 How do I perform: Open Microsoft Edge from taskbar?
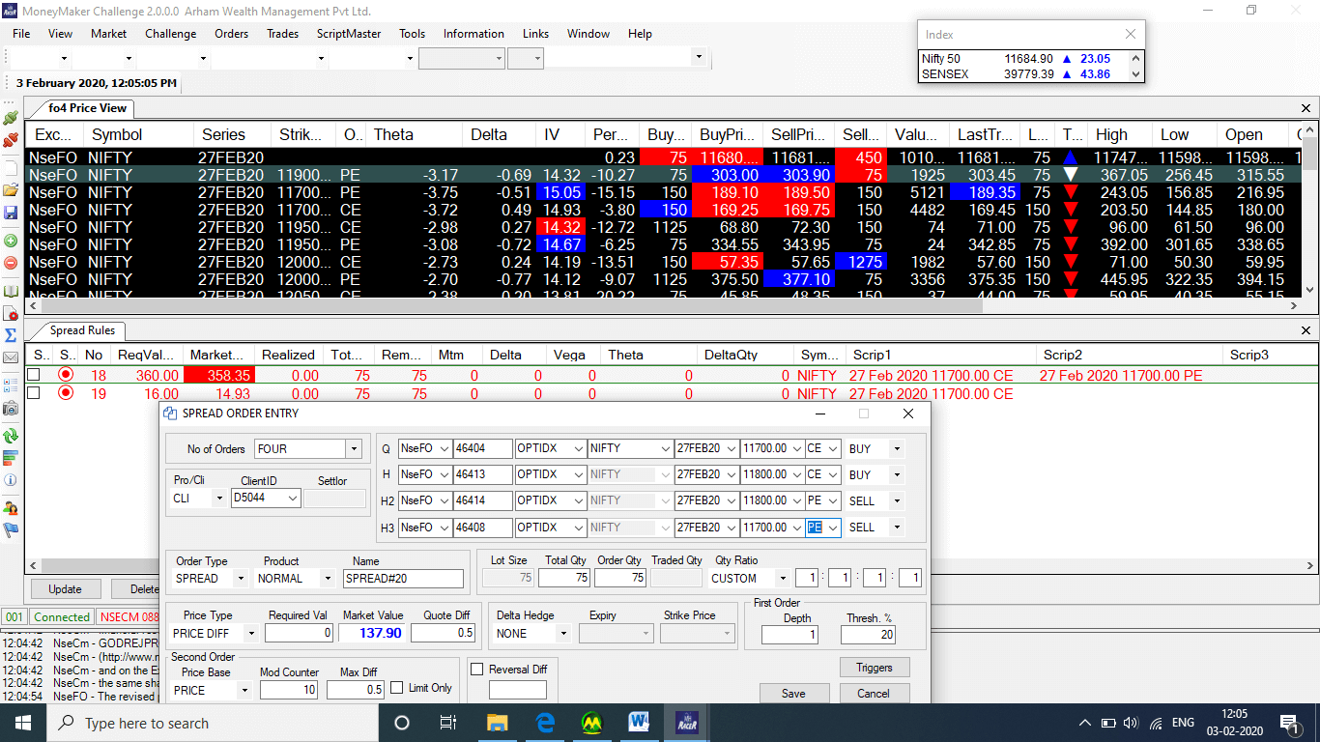click(x=544, y=723)
